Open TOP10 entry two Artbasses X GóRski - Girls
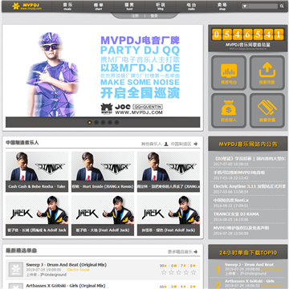 tap(249, 281)
